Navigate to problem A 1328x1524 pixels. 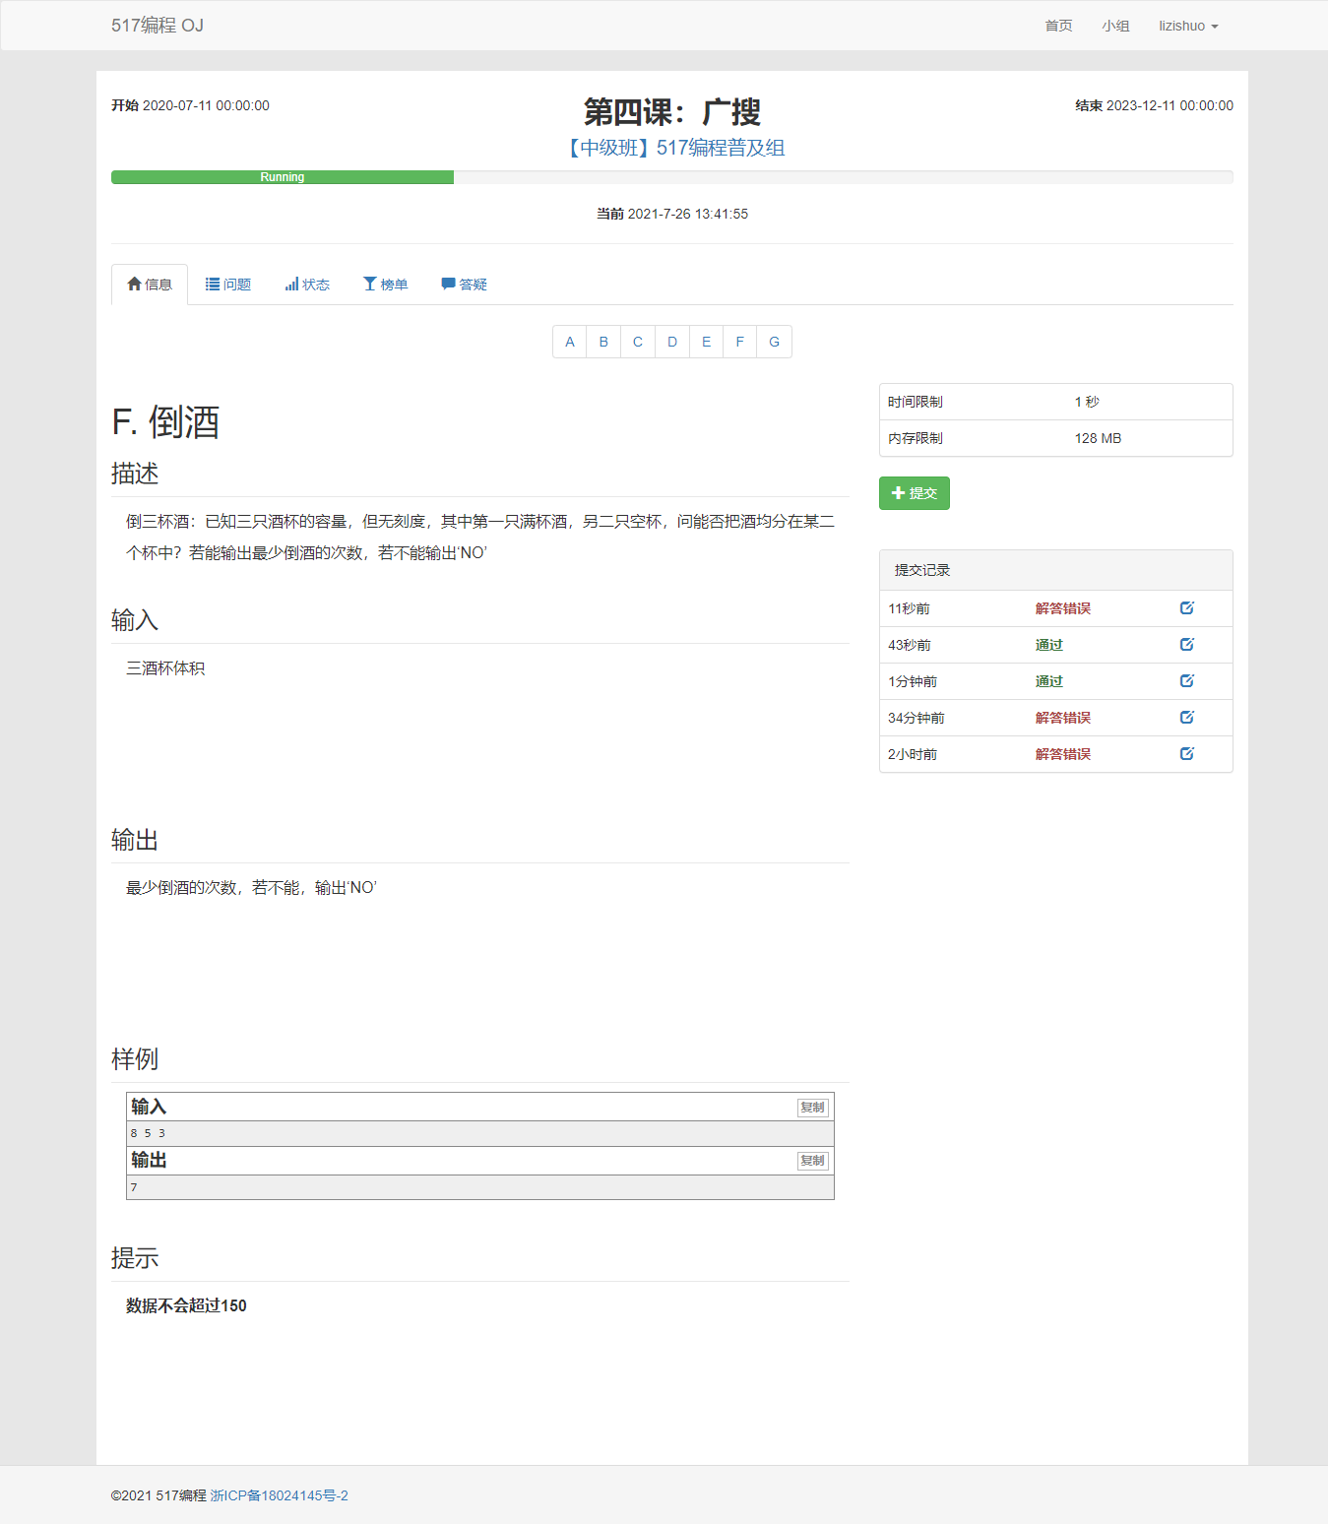[x=570, y=342]
